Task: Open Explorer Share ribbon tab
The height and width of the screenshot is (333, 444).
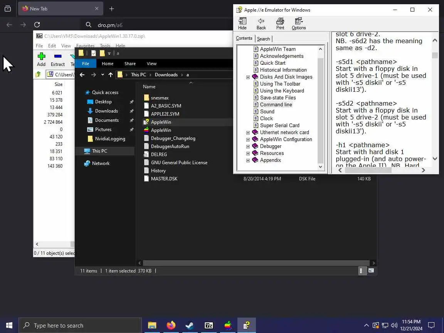Action: click(130, 64)
